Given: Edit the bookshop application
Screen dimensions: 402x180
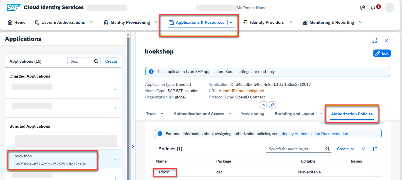Looking at the screenshot, I should coord(382,53).
